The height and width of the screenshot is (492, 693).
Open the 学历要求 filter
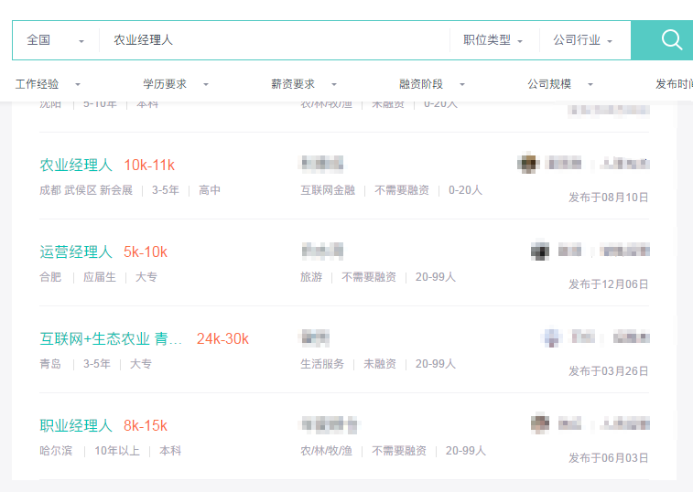[176, 84]
